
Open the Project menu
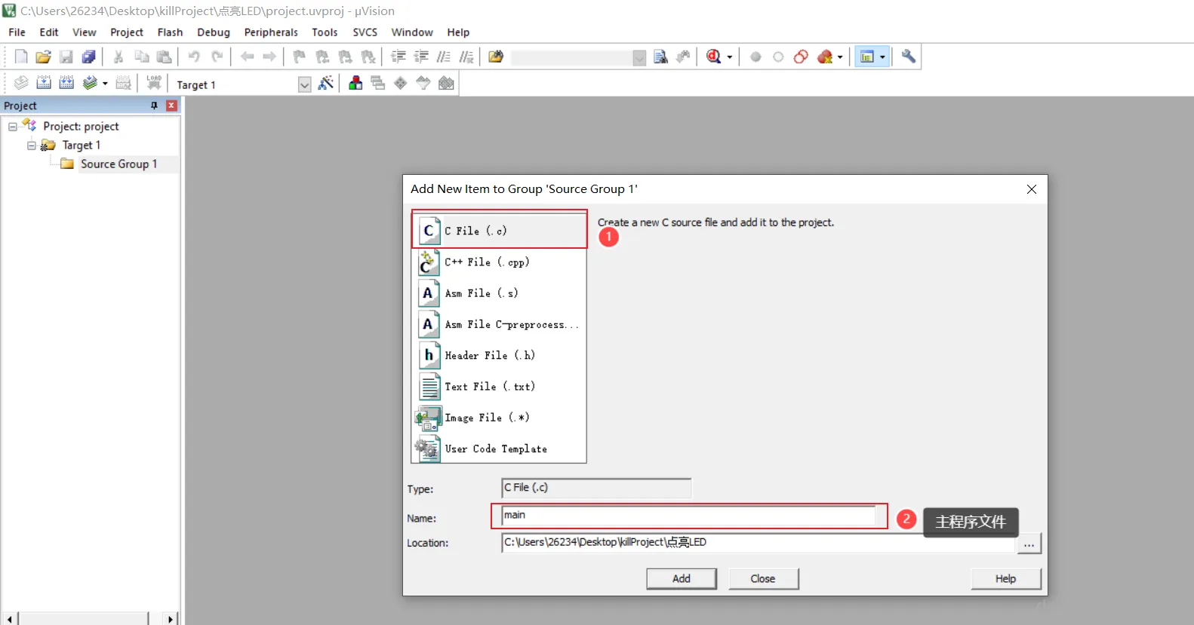coord(127,32)
